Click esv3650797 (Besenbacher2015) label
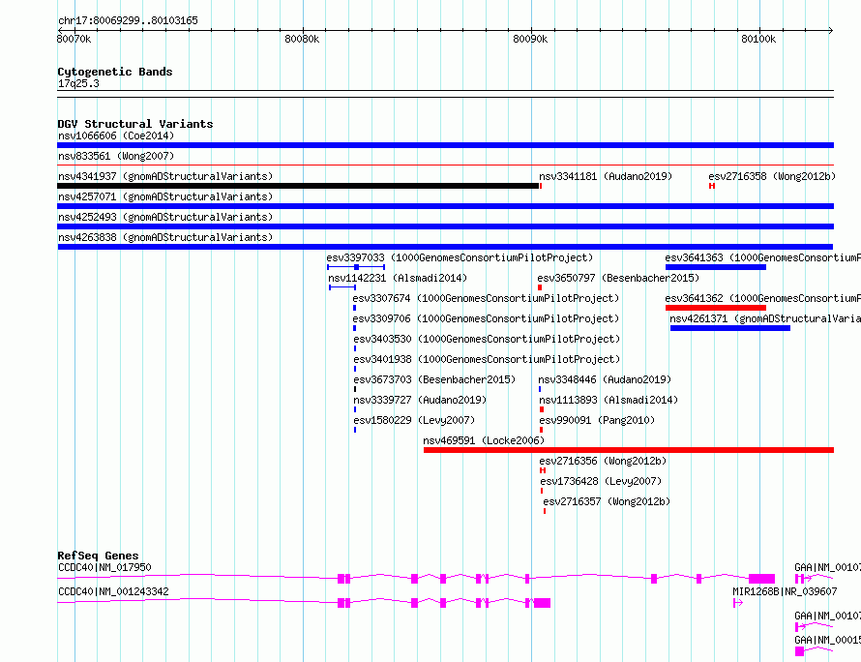The width and height of the screenshot is (861, 662). tap(618, 278)
